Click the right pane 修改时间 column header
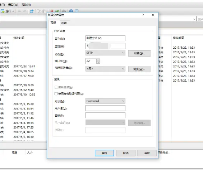The image size is (203, 170). click(x=179, y=38)
